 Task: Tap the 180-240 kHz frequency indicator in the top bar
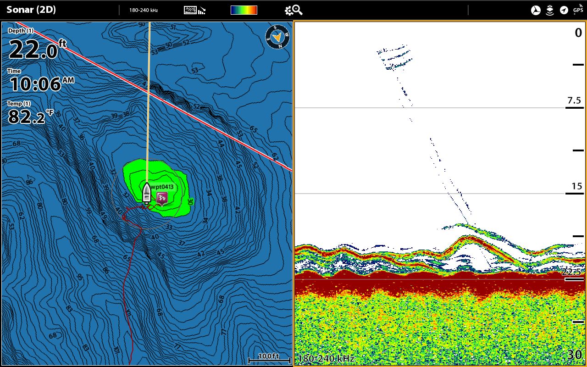144,10
